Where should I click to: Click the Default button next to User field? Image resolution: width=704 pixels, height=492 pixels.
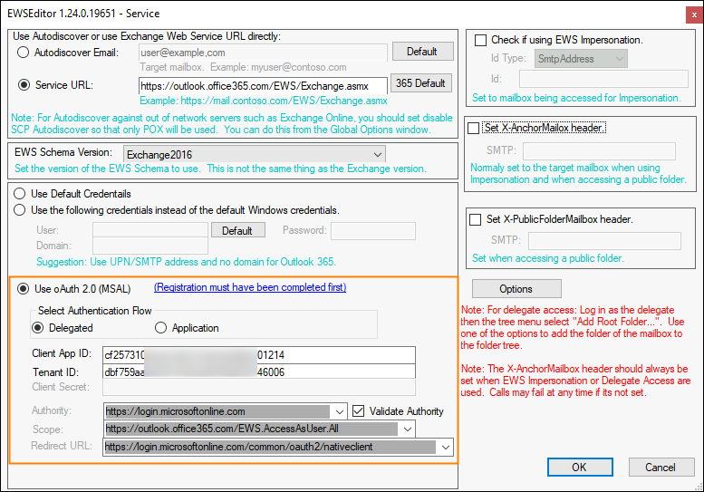point(237,230)
